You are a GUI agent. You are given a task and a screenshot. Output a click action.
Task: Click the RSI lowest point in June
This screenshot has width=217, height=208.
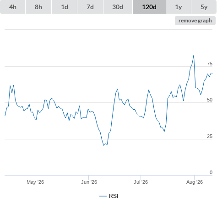(104, 145)
